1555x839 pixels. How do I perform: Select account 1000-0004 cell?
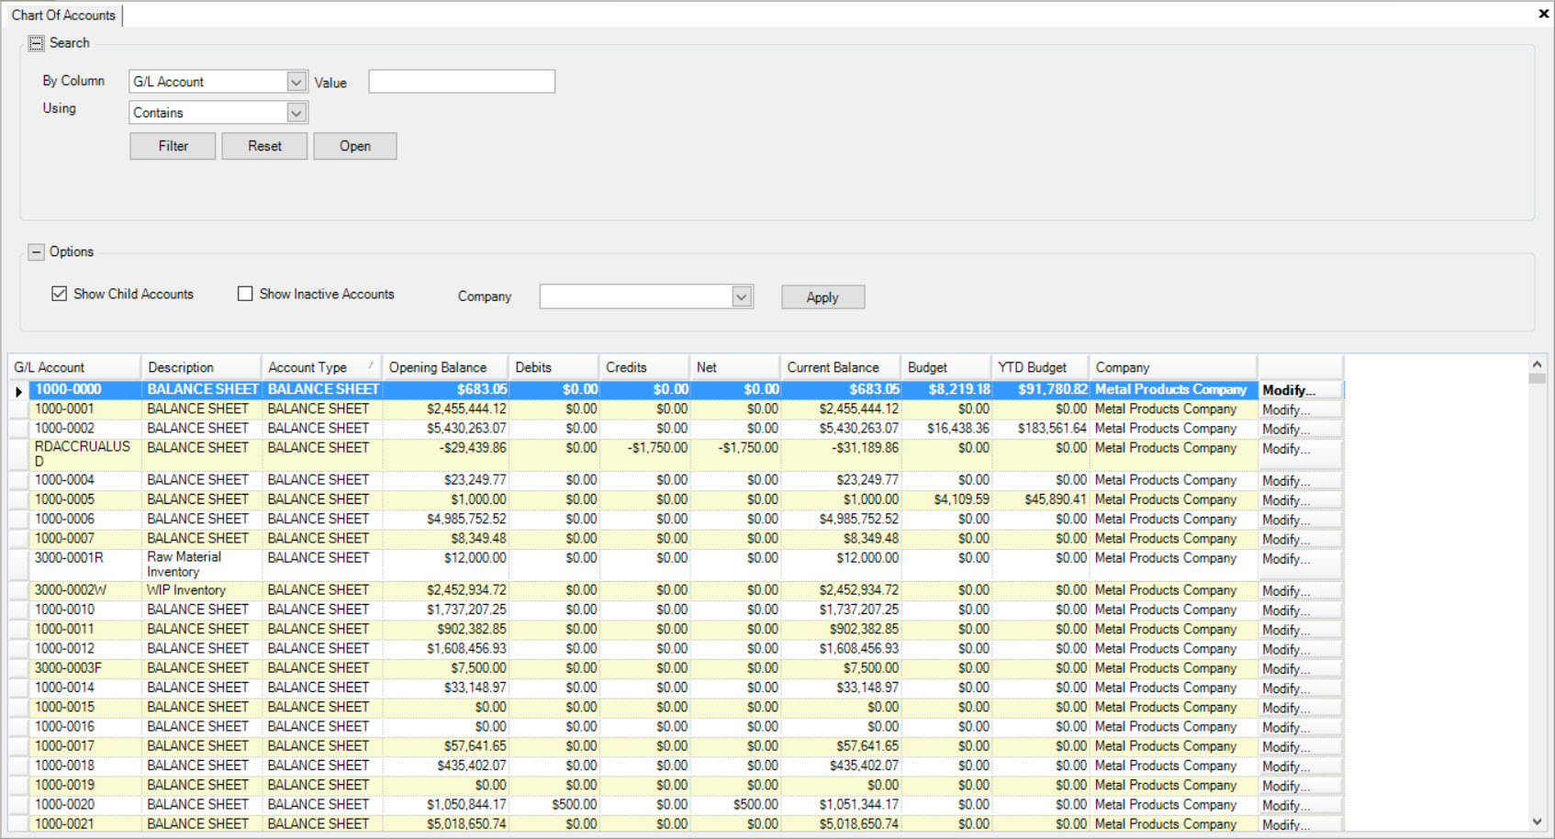coord(85,480)
